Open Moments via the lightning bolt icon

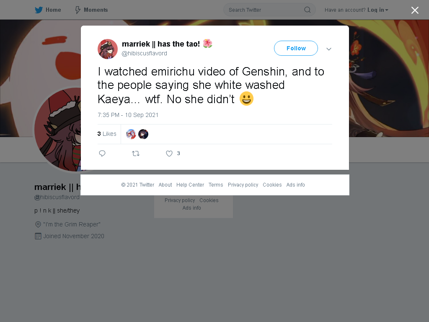coord(78,10)
